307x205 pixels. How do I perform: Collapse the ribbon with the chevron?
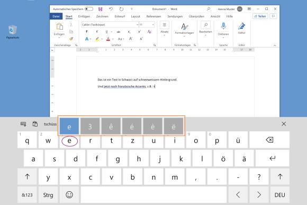click(275, 45)
